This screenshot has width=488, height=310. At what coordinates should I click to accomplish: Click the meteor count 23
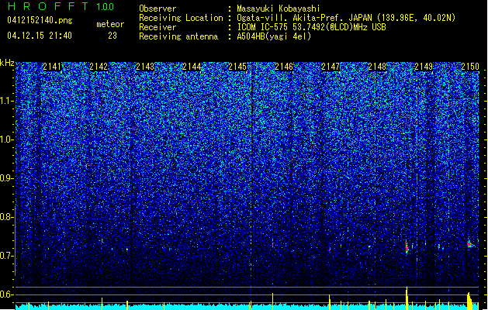point(112,36)
